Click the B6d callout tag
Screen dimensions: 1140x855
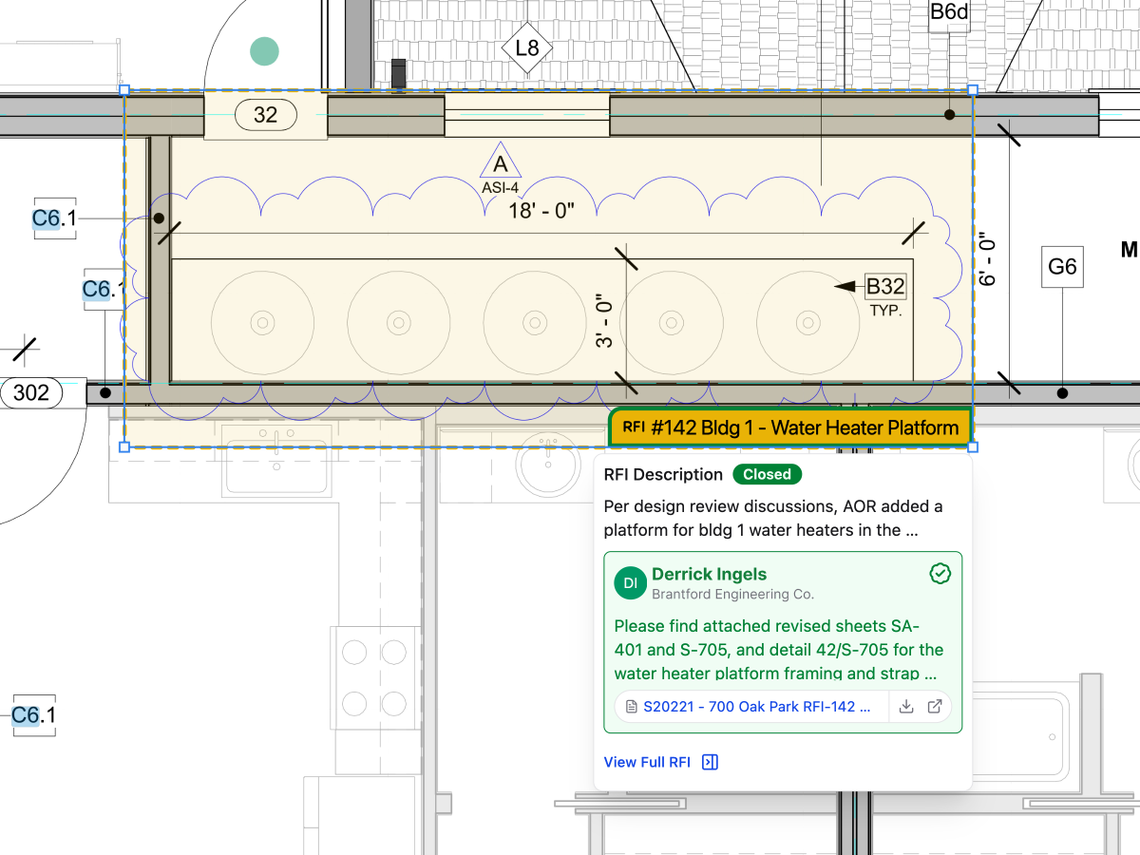(949, 12)
